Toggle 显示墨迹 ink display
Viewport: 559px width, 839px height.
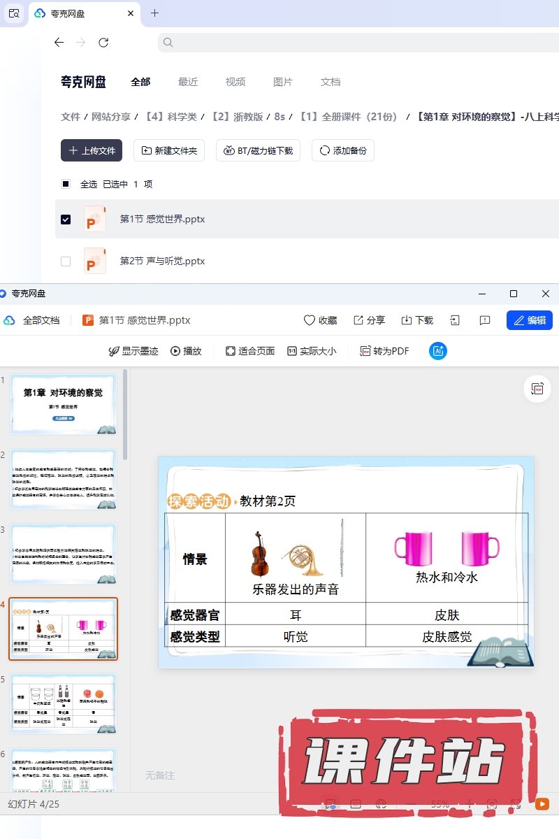(133, 351)
